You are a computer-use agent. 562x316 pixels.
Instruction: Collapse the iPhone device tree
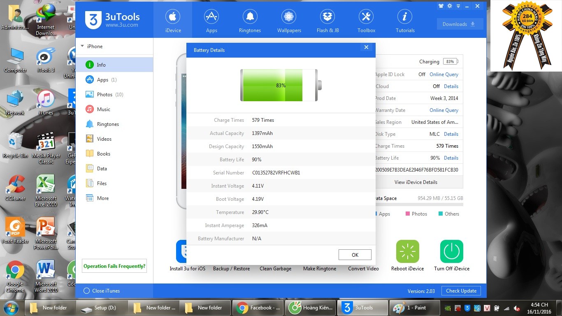coord(82,46)
